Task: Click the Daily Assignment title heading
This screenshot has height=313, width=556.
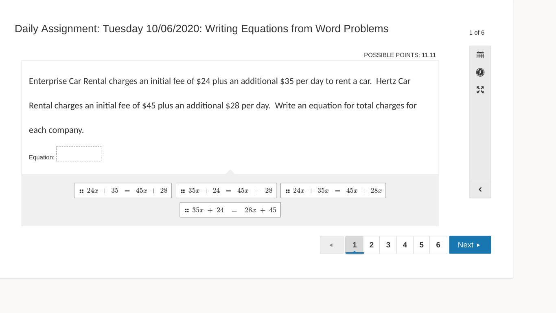Action: click(x=201, y=29)
